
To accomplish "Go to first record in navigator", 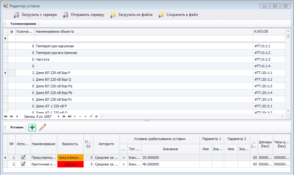I will coord(5,117).
